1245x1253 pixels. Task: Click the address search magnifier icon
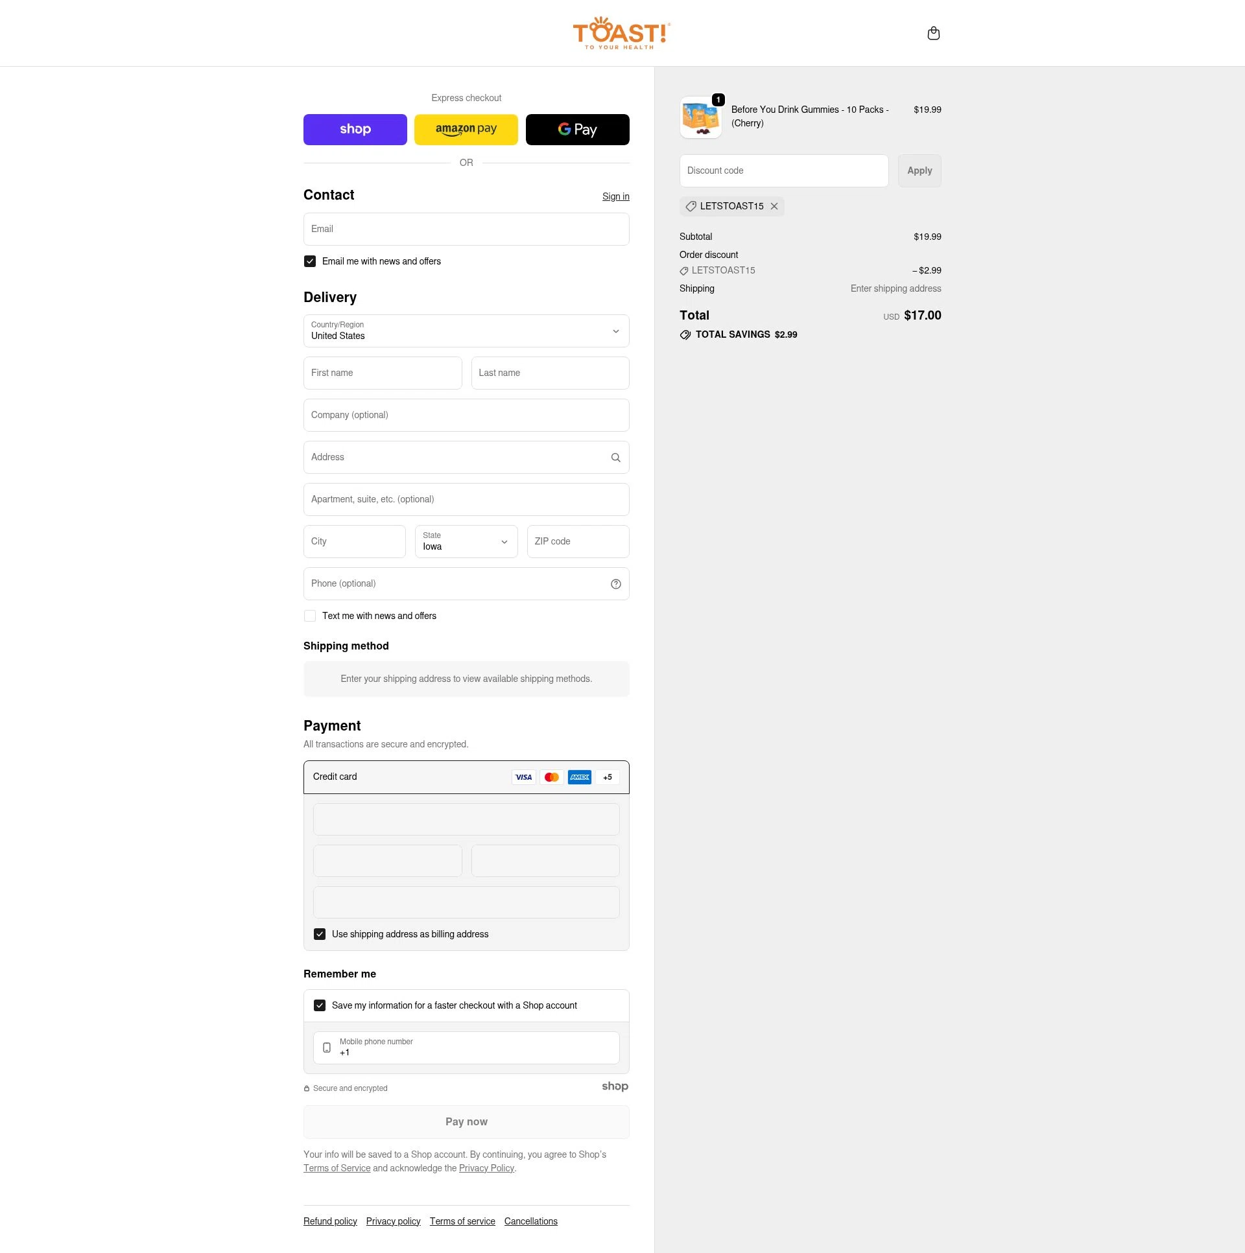click(x=615, y=457)
